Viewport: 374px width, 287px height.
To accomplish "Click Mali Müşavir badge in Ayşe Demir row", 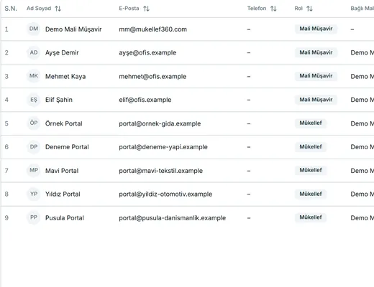I will 316,52.
